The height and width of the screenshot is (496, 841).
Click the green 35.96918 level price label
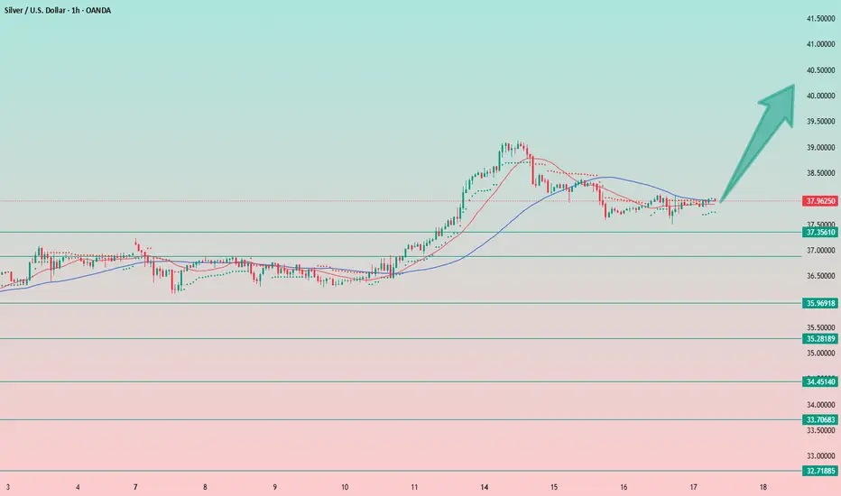point(820,303)
